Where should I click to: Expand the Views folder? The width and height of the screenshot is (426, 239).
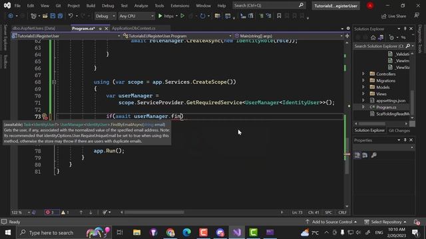(363, 94)
